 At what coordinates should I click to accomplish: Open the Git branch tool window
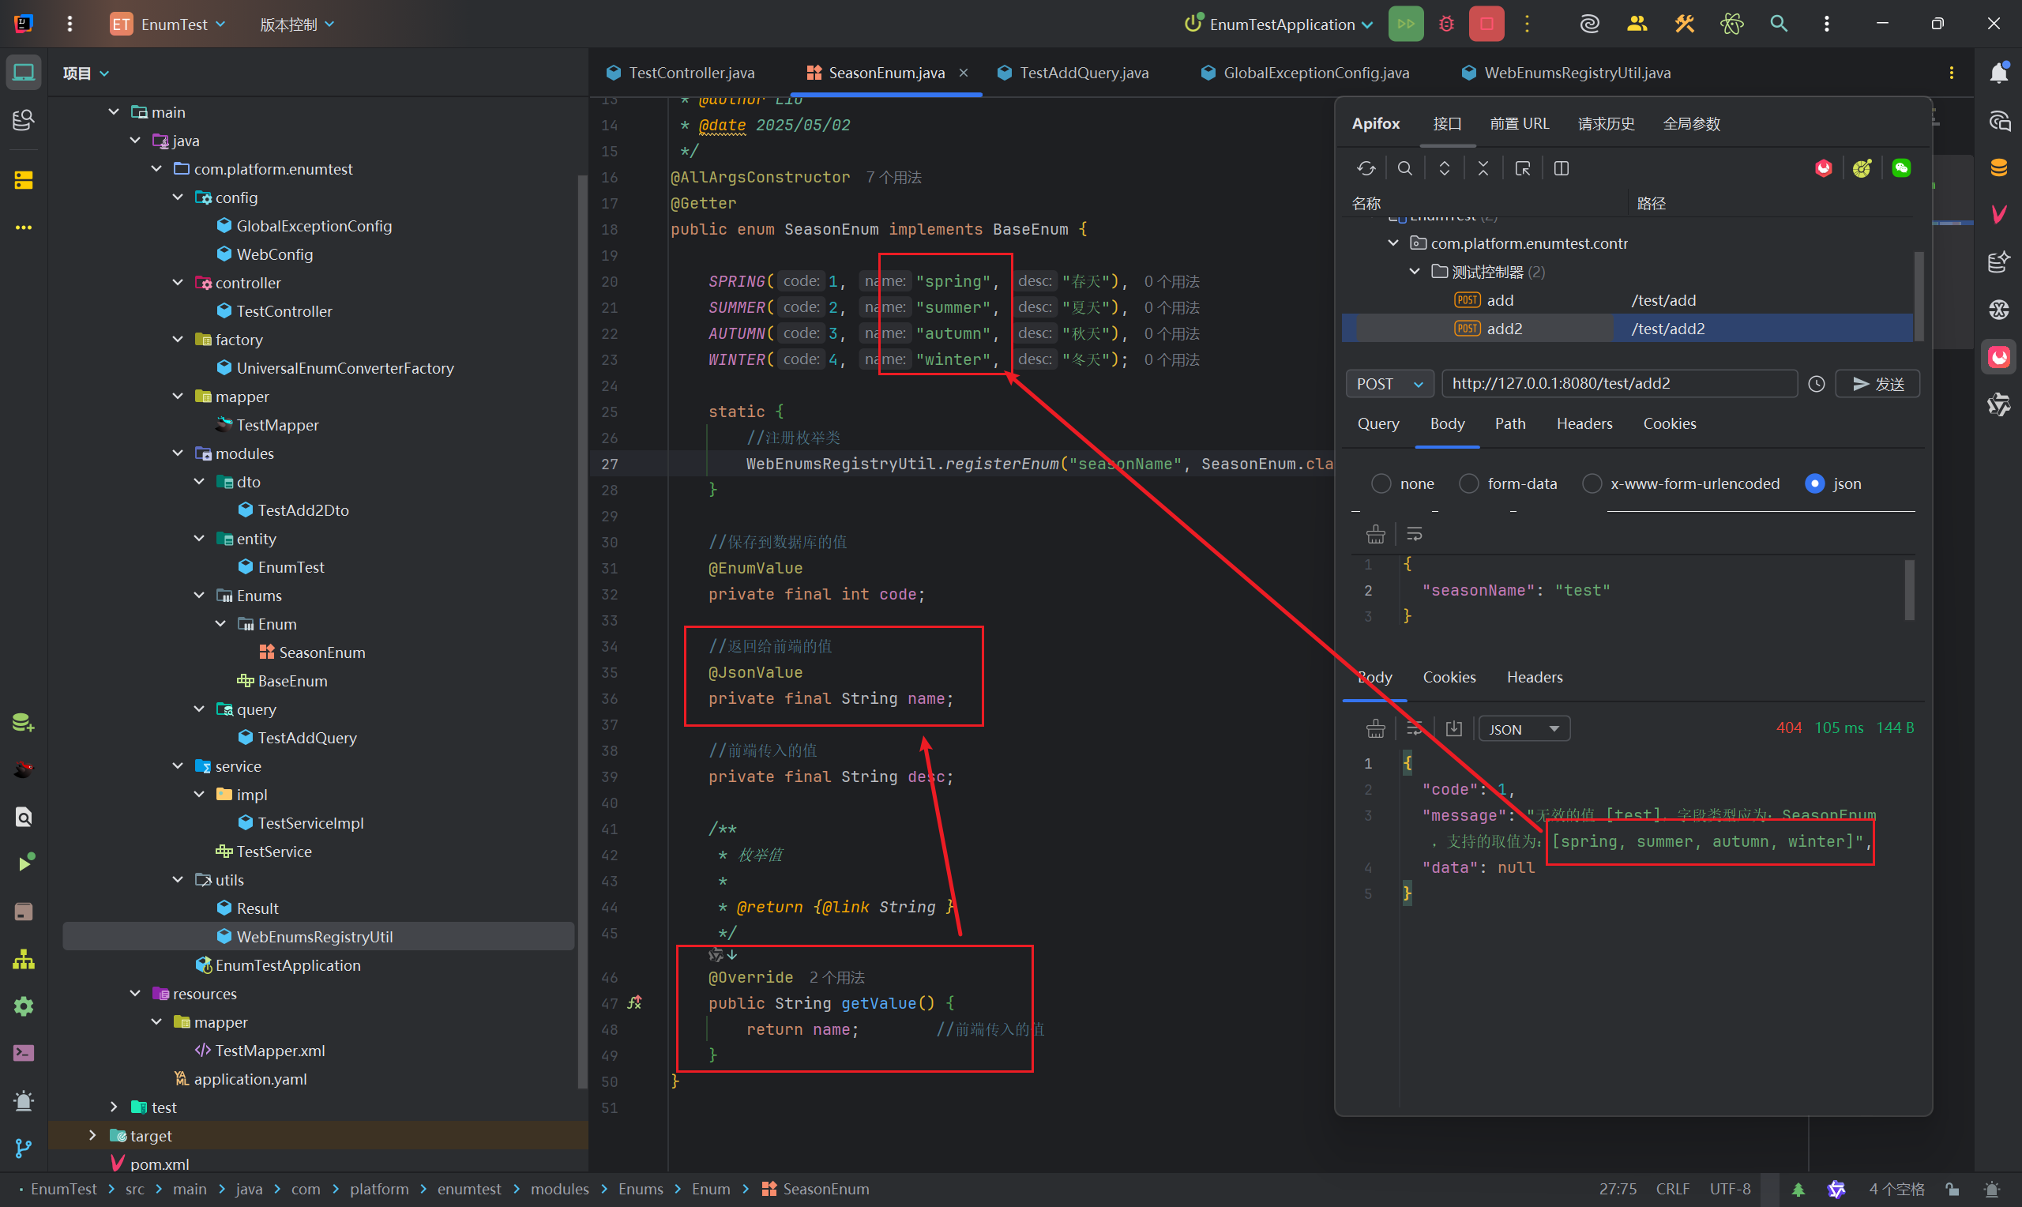tap(24, 1148)
